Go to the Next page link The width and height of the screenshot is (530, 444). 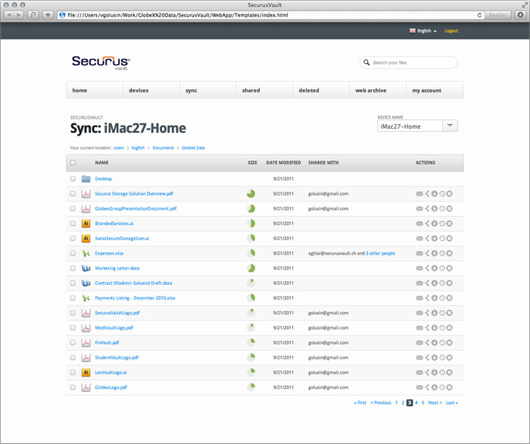435,403
